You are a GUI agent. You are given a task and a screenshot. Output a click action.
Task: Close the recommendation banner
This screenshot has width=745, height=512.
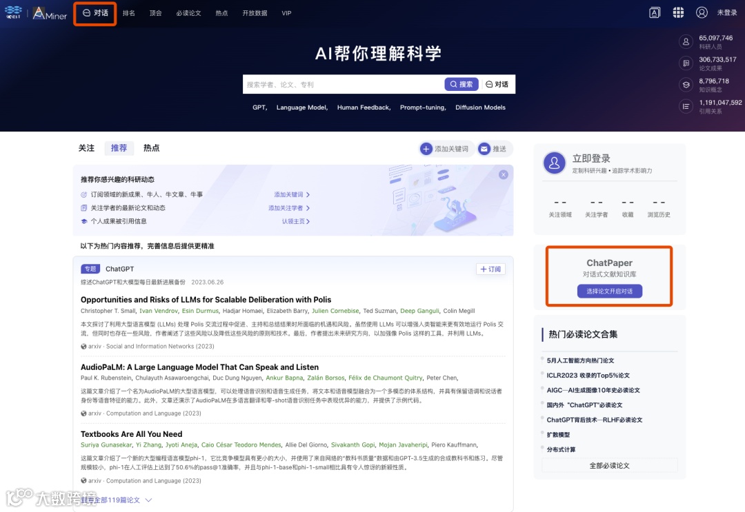coord(503,174)
